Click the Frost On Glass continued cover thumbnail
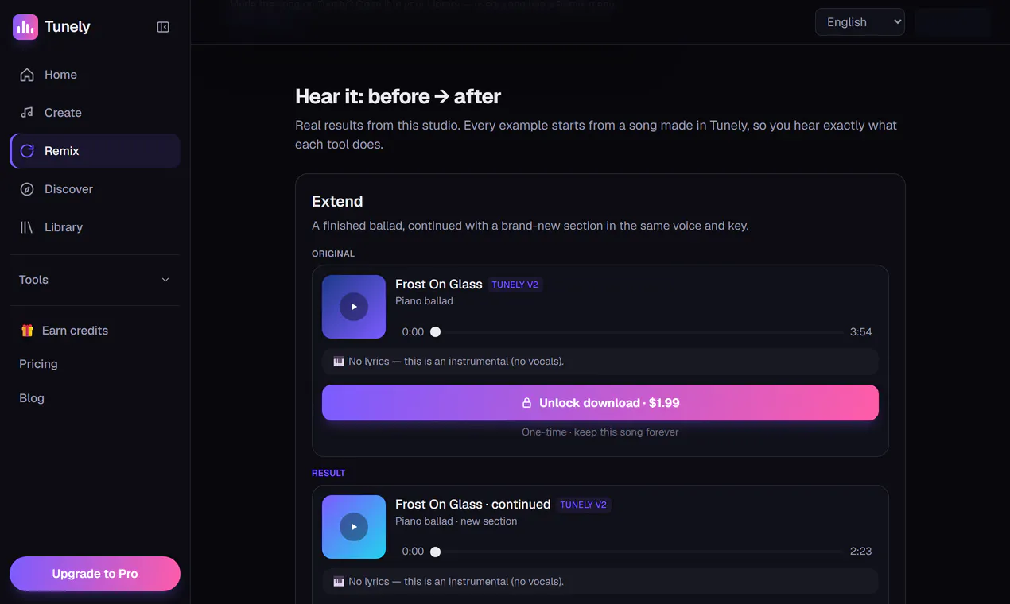The height and width of the screenshot is (604, 1010). click(x=354, y=527)
